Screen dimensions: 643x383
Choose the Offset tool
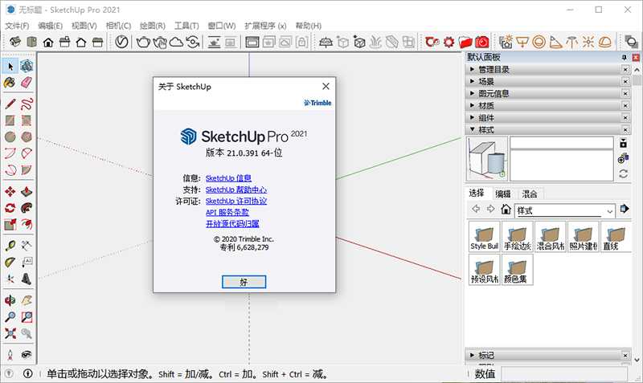point(27,224)
